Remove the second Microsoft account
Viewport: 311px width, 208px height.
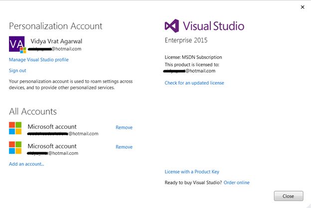tap(124, 147)
